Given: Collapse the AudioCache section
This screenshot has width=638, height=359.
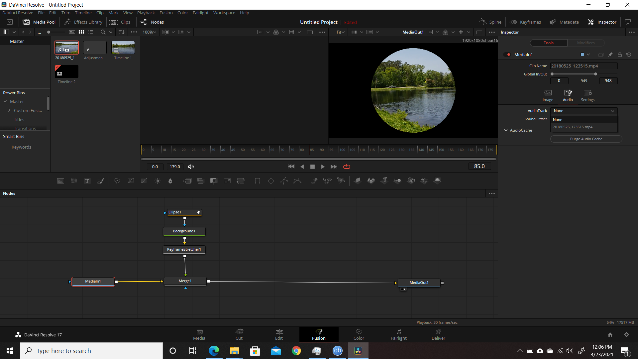Looking at the screenshot, I should click(x=506, y=130).
